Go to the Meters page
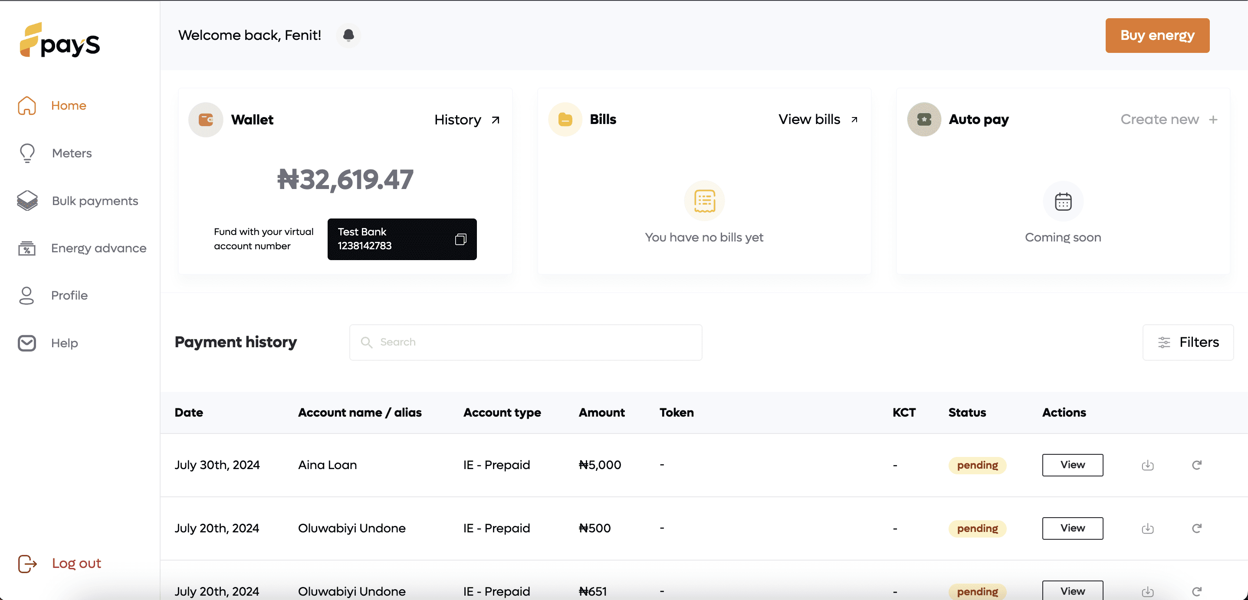Image resolution: width=1248 pixels, height=600 pixels. pos(72,153)
